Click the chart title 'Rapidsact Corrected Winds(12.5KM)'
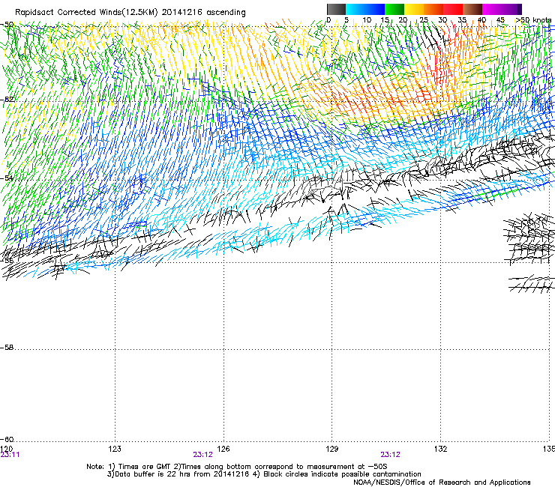 click(86, 13)
